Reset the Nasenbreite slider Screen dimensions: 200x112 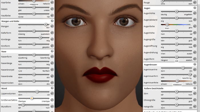point(52,76)
